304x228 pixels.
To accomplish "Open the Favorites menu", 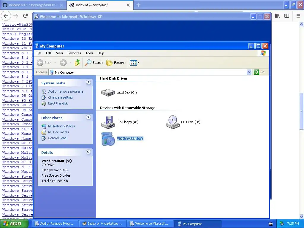I will coord(74,53).
